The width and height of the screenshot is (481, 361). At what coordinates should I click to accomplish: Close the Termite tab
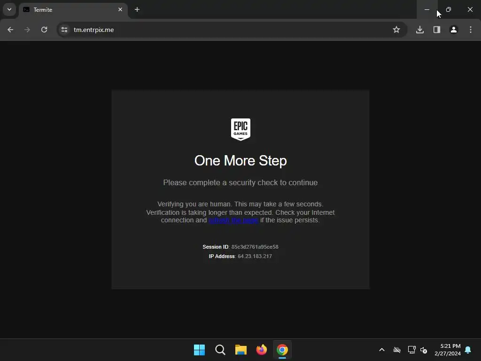pos(120,9)
